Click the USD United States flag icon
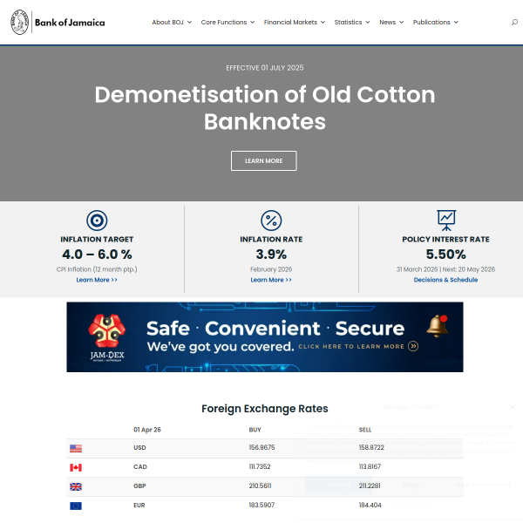Screen dimensions: 523x523 (x=76, y=448)
